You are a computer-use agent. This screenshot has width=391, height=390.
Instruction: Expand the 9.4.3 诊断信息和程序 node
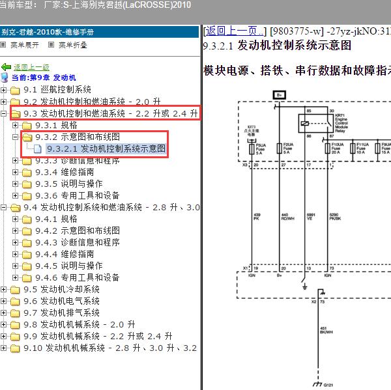tap(15, 242)
